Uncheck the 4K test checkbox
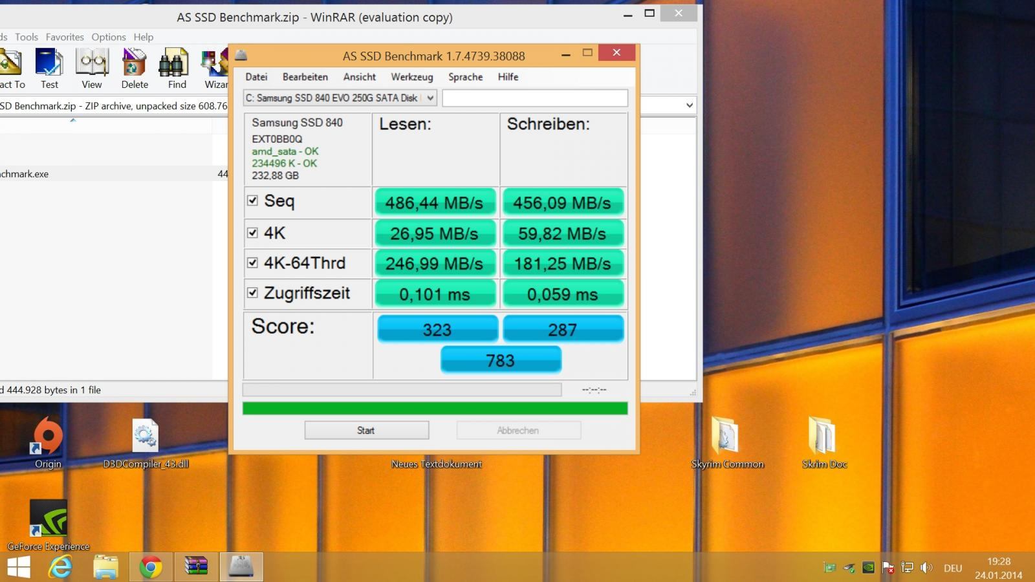The width and height of the screenshot is (1035, 582). tap(252, 233)
